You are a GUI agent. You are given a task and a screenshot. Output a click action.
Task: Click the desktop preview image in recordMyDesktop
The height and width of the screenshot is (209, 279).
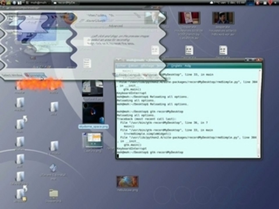(38, 40)
